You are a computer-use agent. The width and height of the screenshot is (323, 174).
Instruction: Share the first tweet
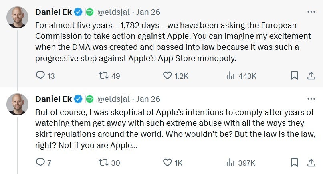coord(311,75)
